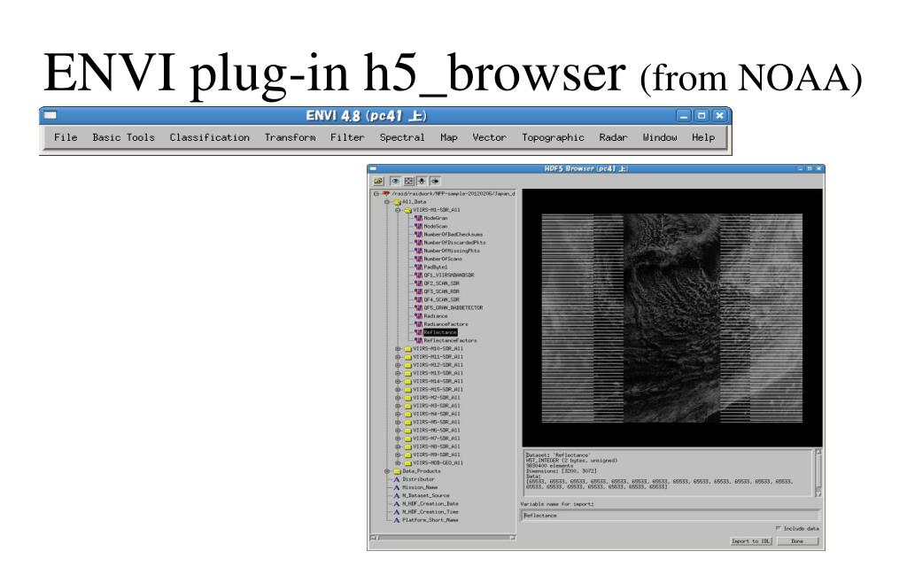Select the QF3_SCAN_RDR dataset
The width and height of the screenshot is (907, 567).
point(441,291)
